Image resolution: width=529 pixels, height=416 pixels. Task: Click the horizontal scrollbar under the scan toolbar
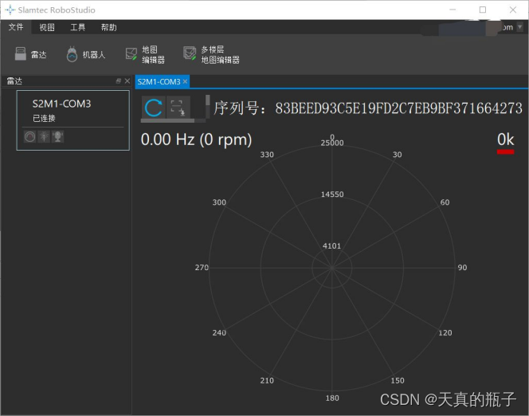(x=173, y=120)
